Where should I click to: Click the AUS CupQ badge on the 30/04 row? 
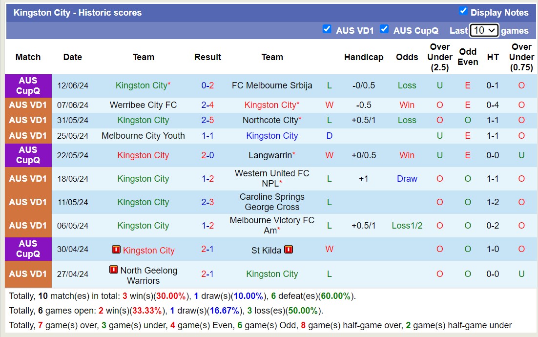pyautogui.click(x=28, y=249)
